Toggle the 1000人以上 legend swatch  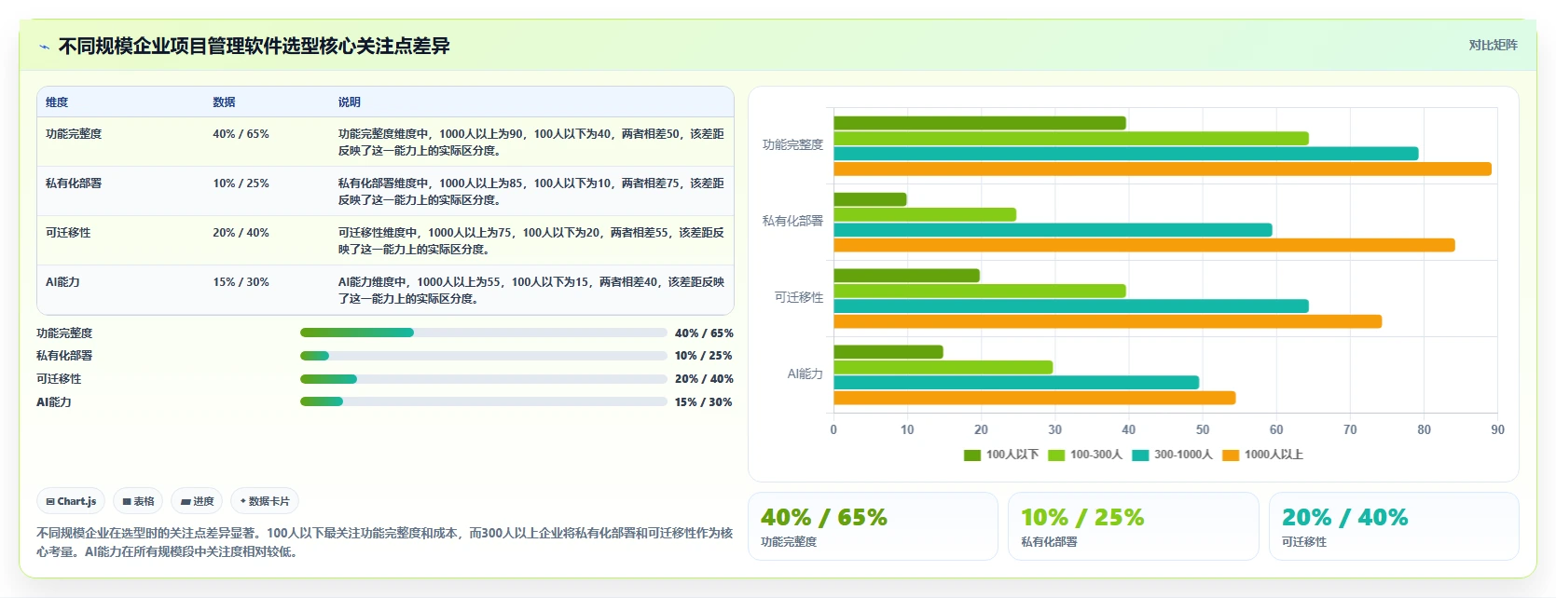pos(1231,455)
